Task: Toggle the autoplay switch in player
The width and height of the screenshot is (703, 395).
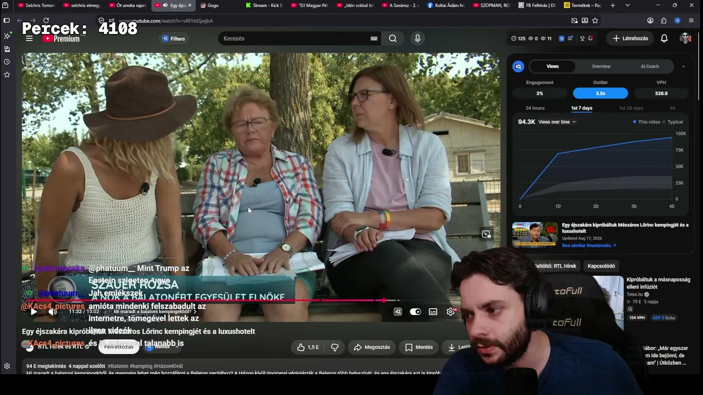Action: pyautogui.click(x=415, y=312)
